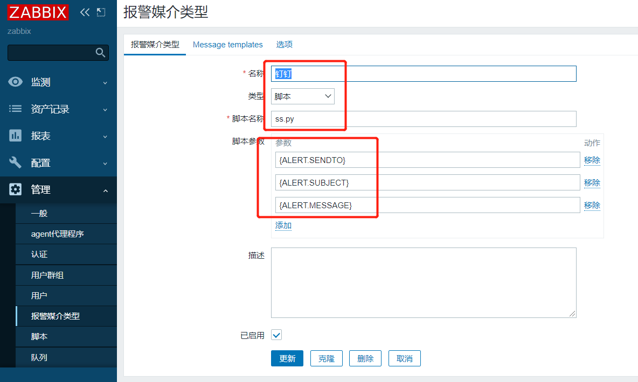Image resolution: width=638 pixels, height=382 pixels.
Task: Click the chart icon for 报表
Action: click(16, 136)
